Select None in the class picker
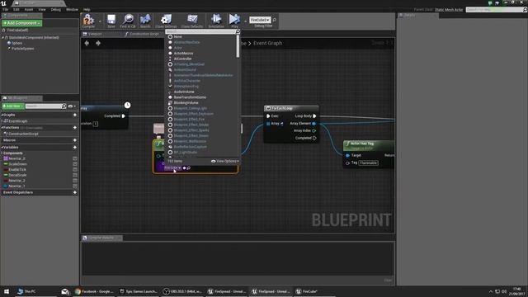528x297 pixels. click(x=178, y=36)
